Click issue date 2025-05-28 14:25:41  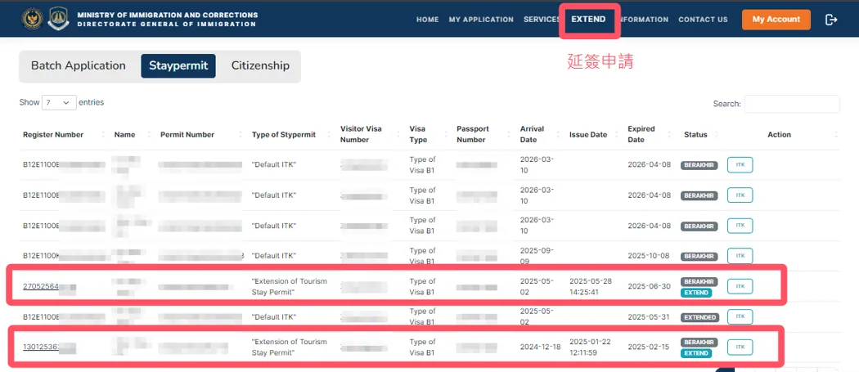click(591, 286)
